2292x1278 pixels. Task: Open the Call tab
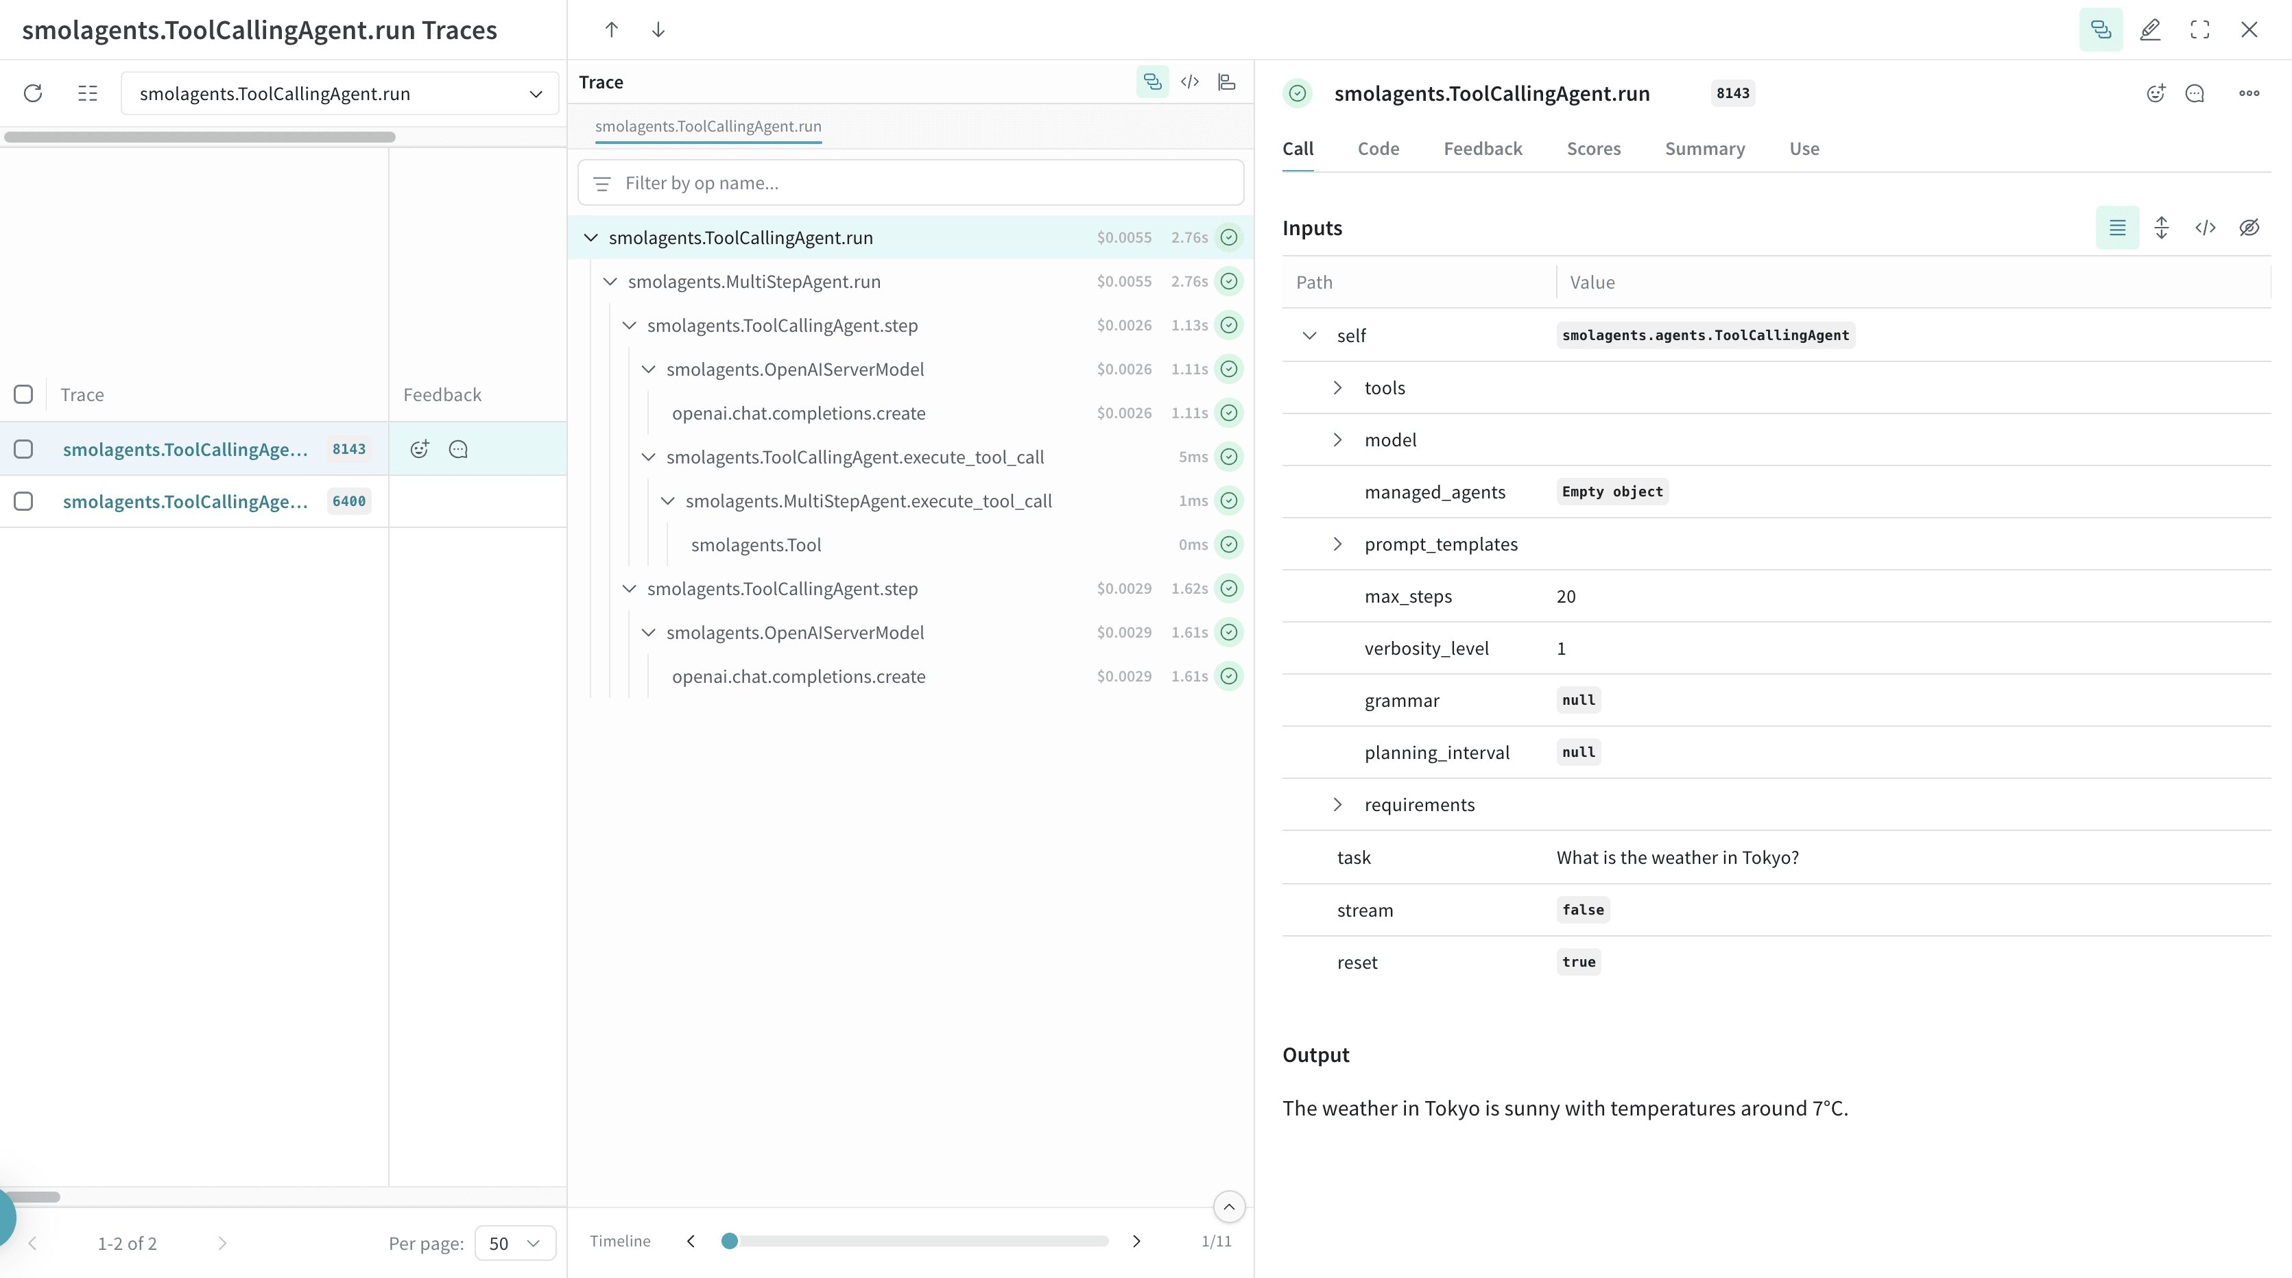point(1298,149)
